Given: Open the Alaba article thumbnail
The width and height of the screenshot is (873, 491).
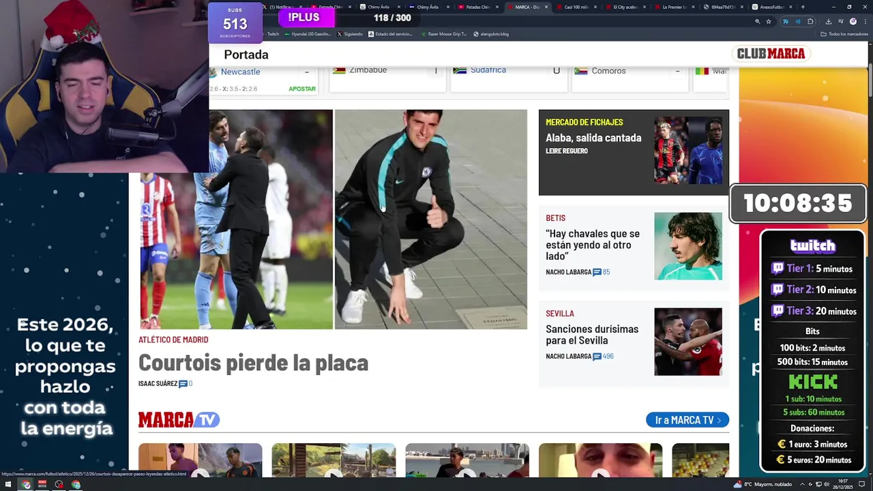Looking at the screenshot, I should tap(688, 151).
